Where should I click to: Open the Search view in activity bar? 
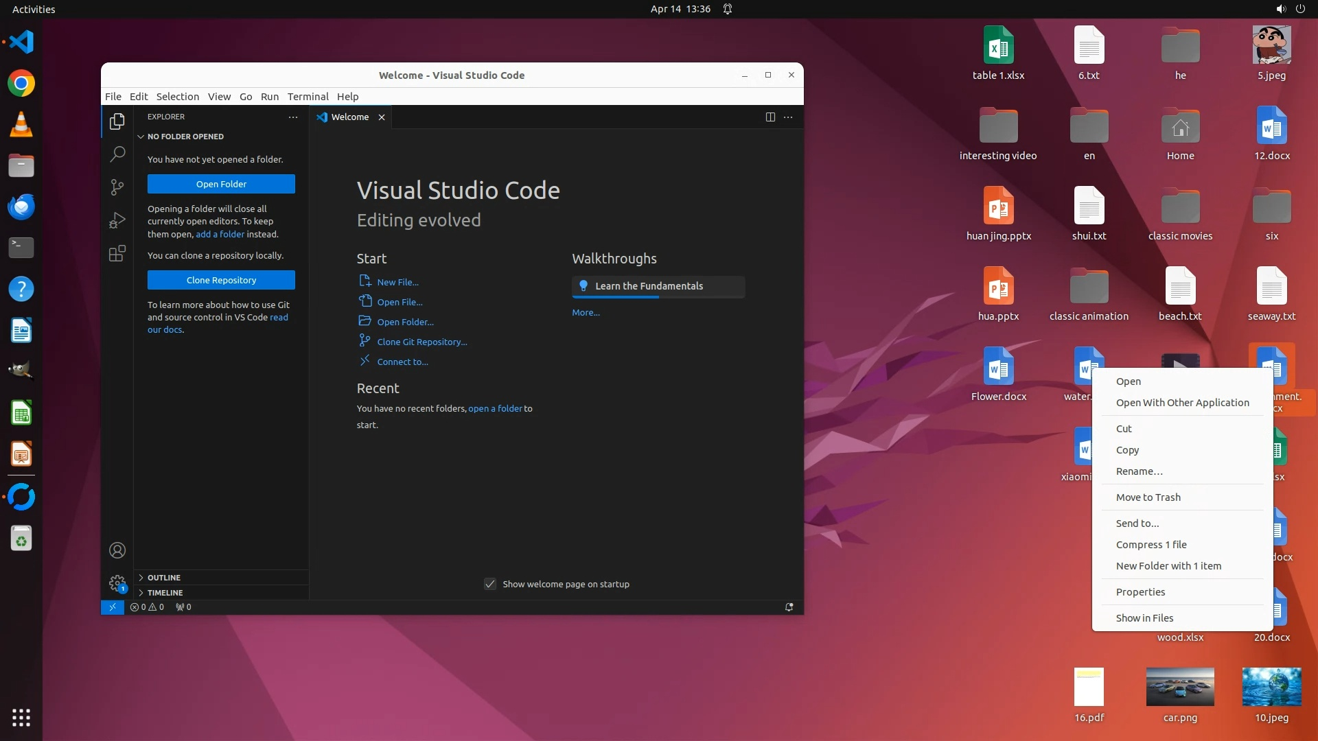[117, 154]
